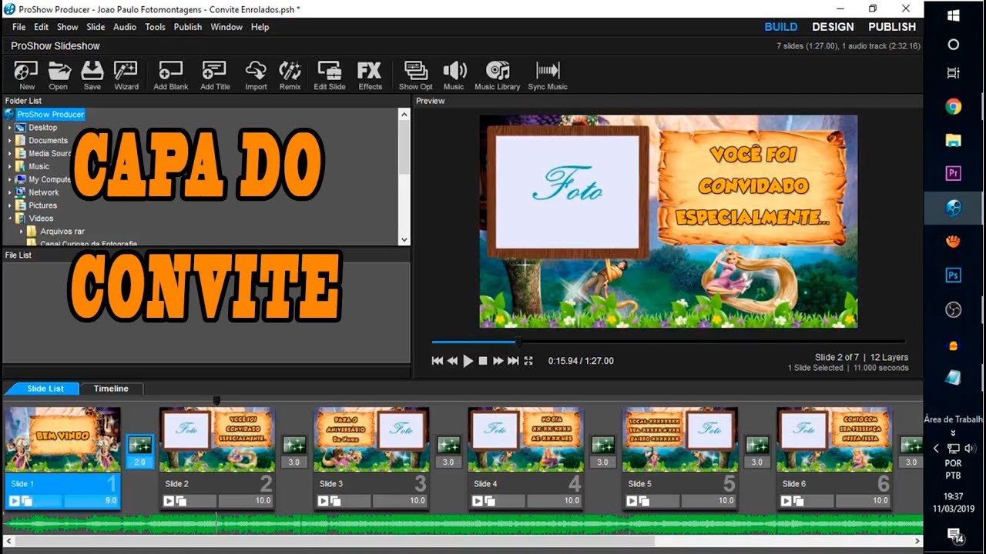Expand the My Computer node
Viewport: 986px width, 554px height.
tap(10, 179)
